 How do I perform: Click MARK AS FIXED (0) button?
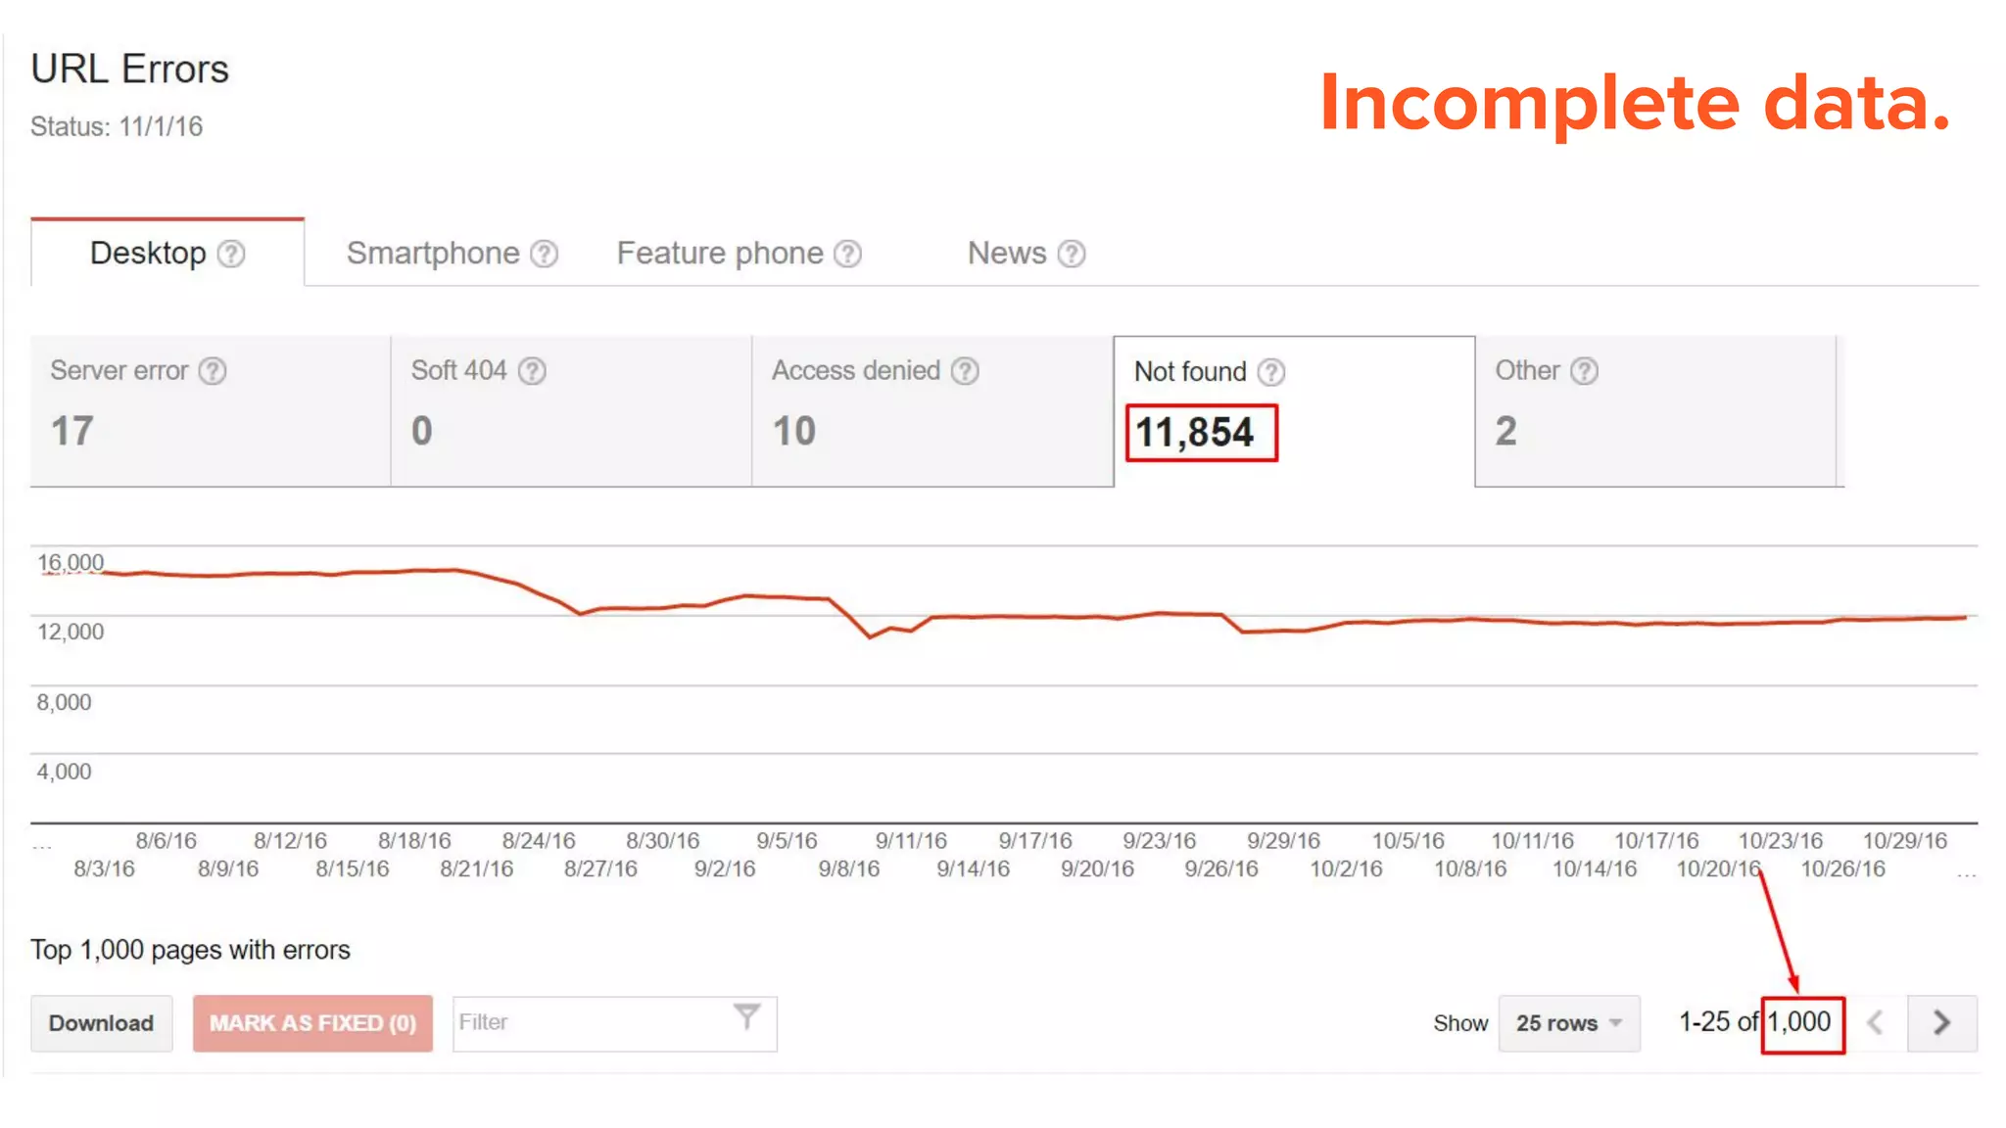tap(312, 1023)
